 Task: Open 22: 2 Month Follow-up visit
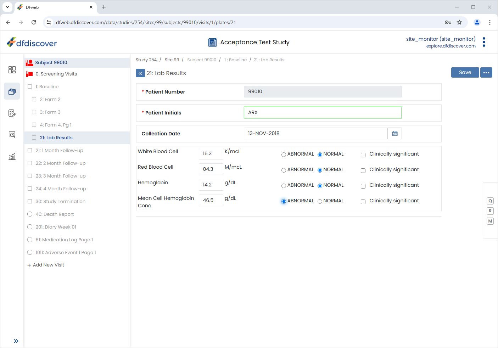tap(61, 163)
